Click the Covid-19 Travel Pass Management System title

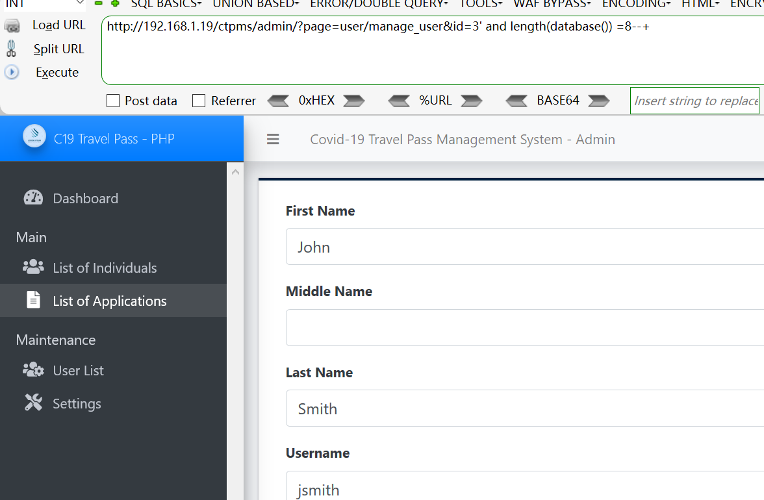[463, 140]
